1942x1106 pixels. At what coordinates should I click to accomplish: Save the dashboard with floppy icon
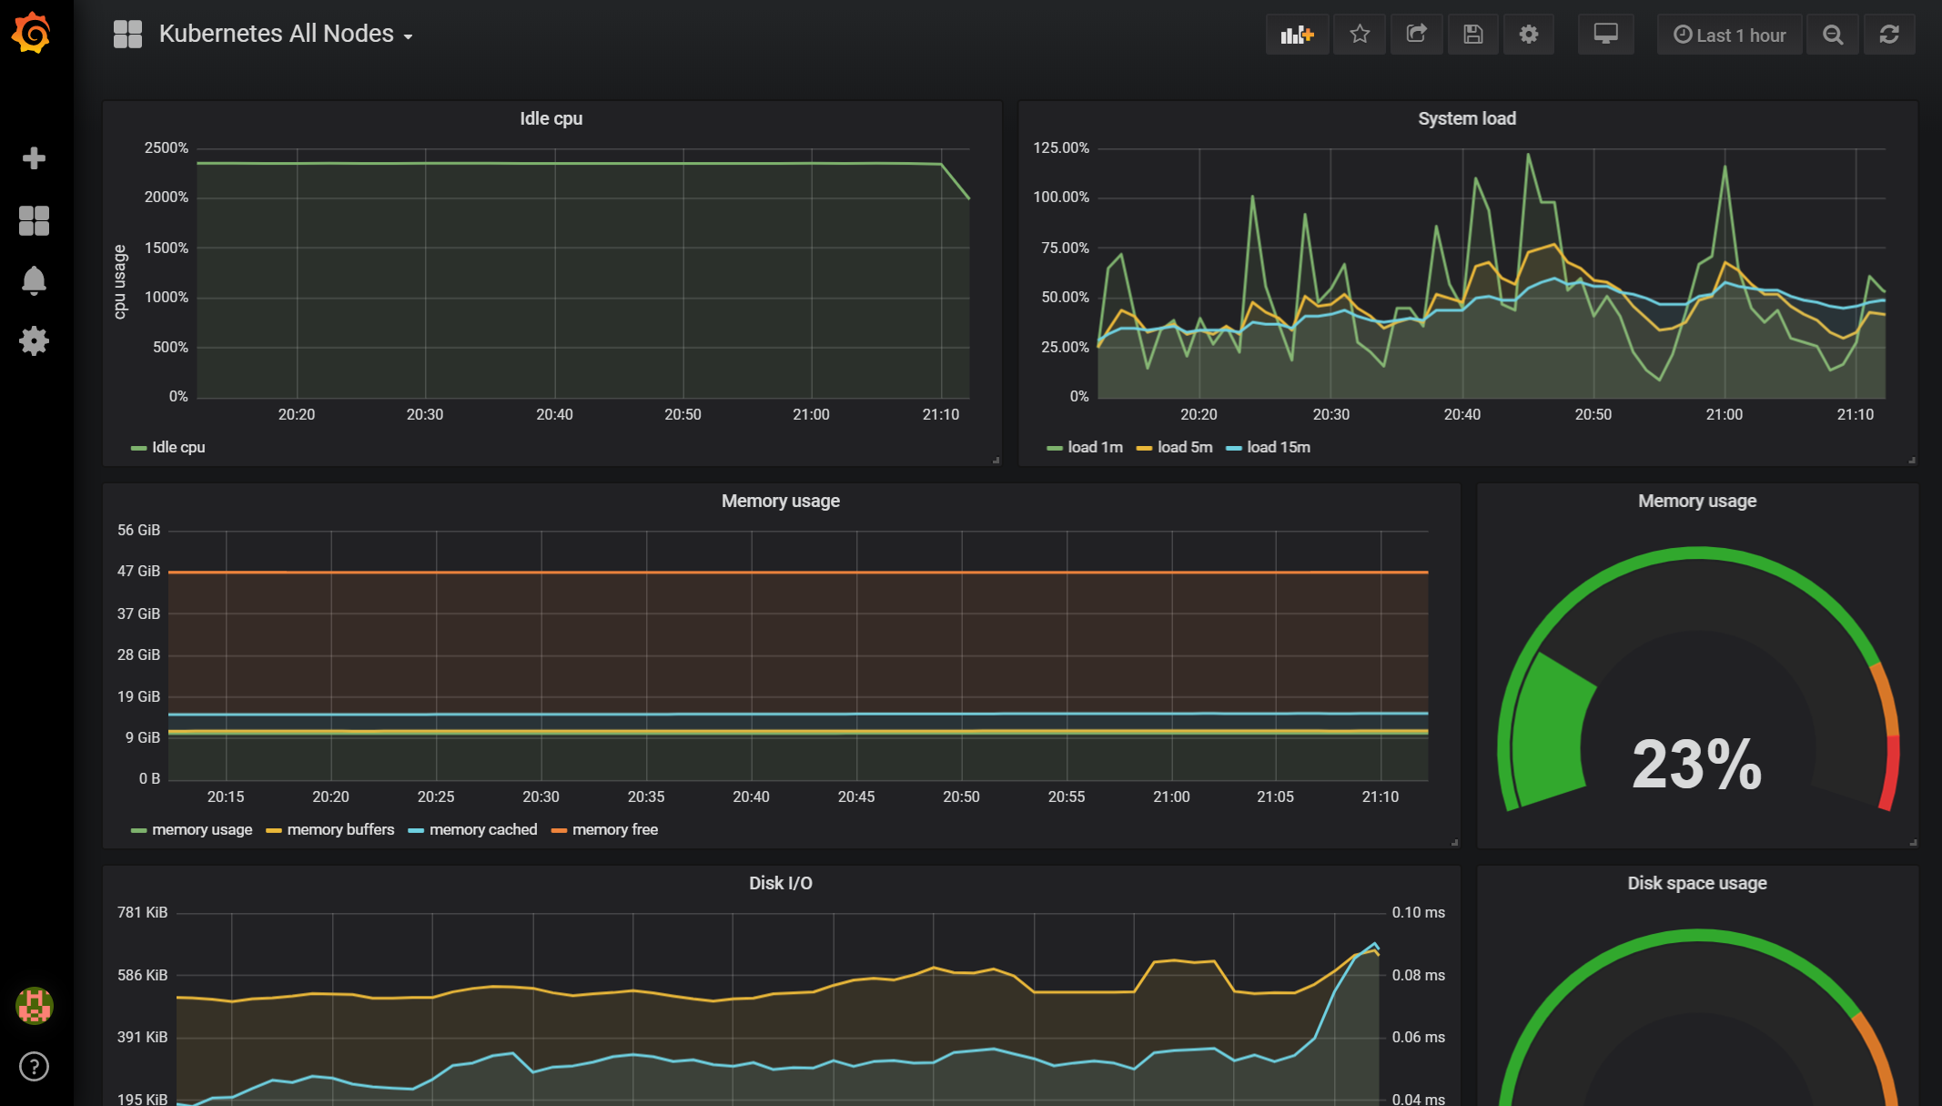(1472, 35)
